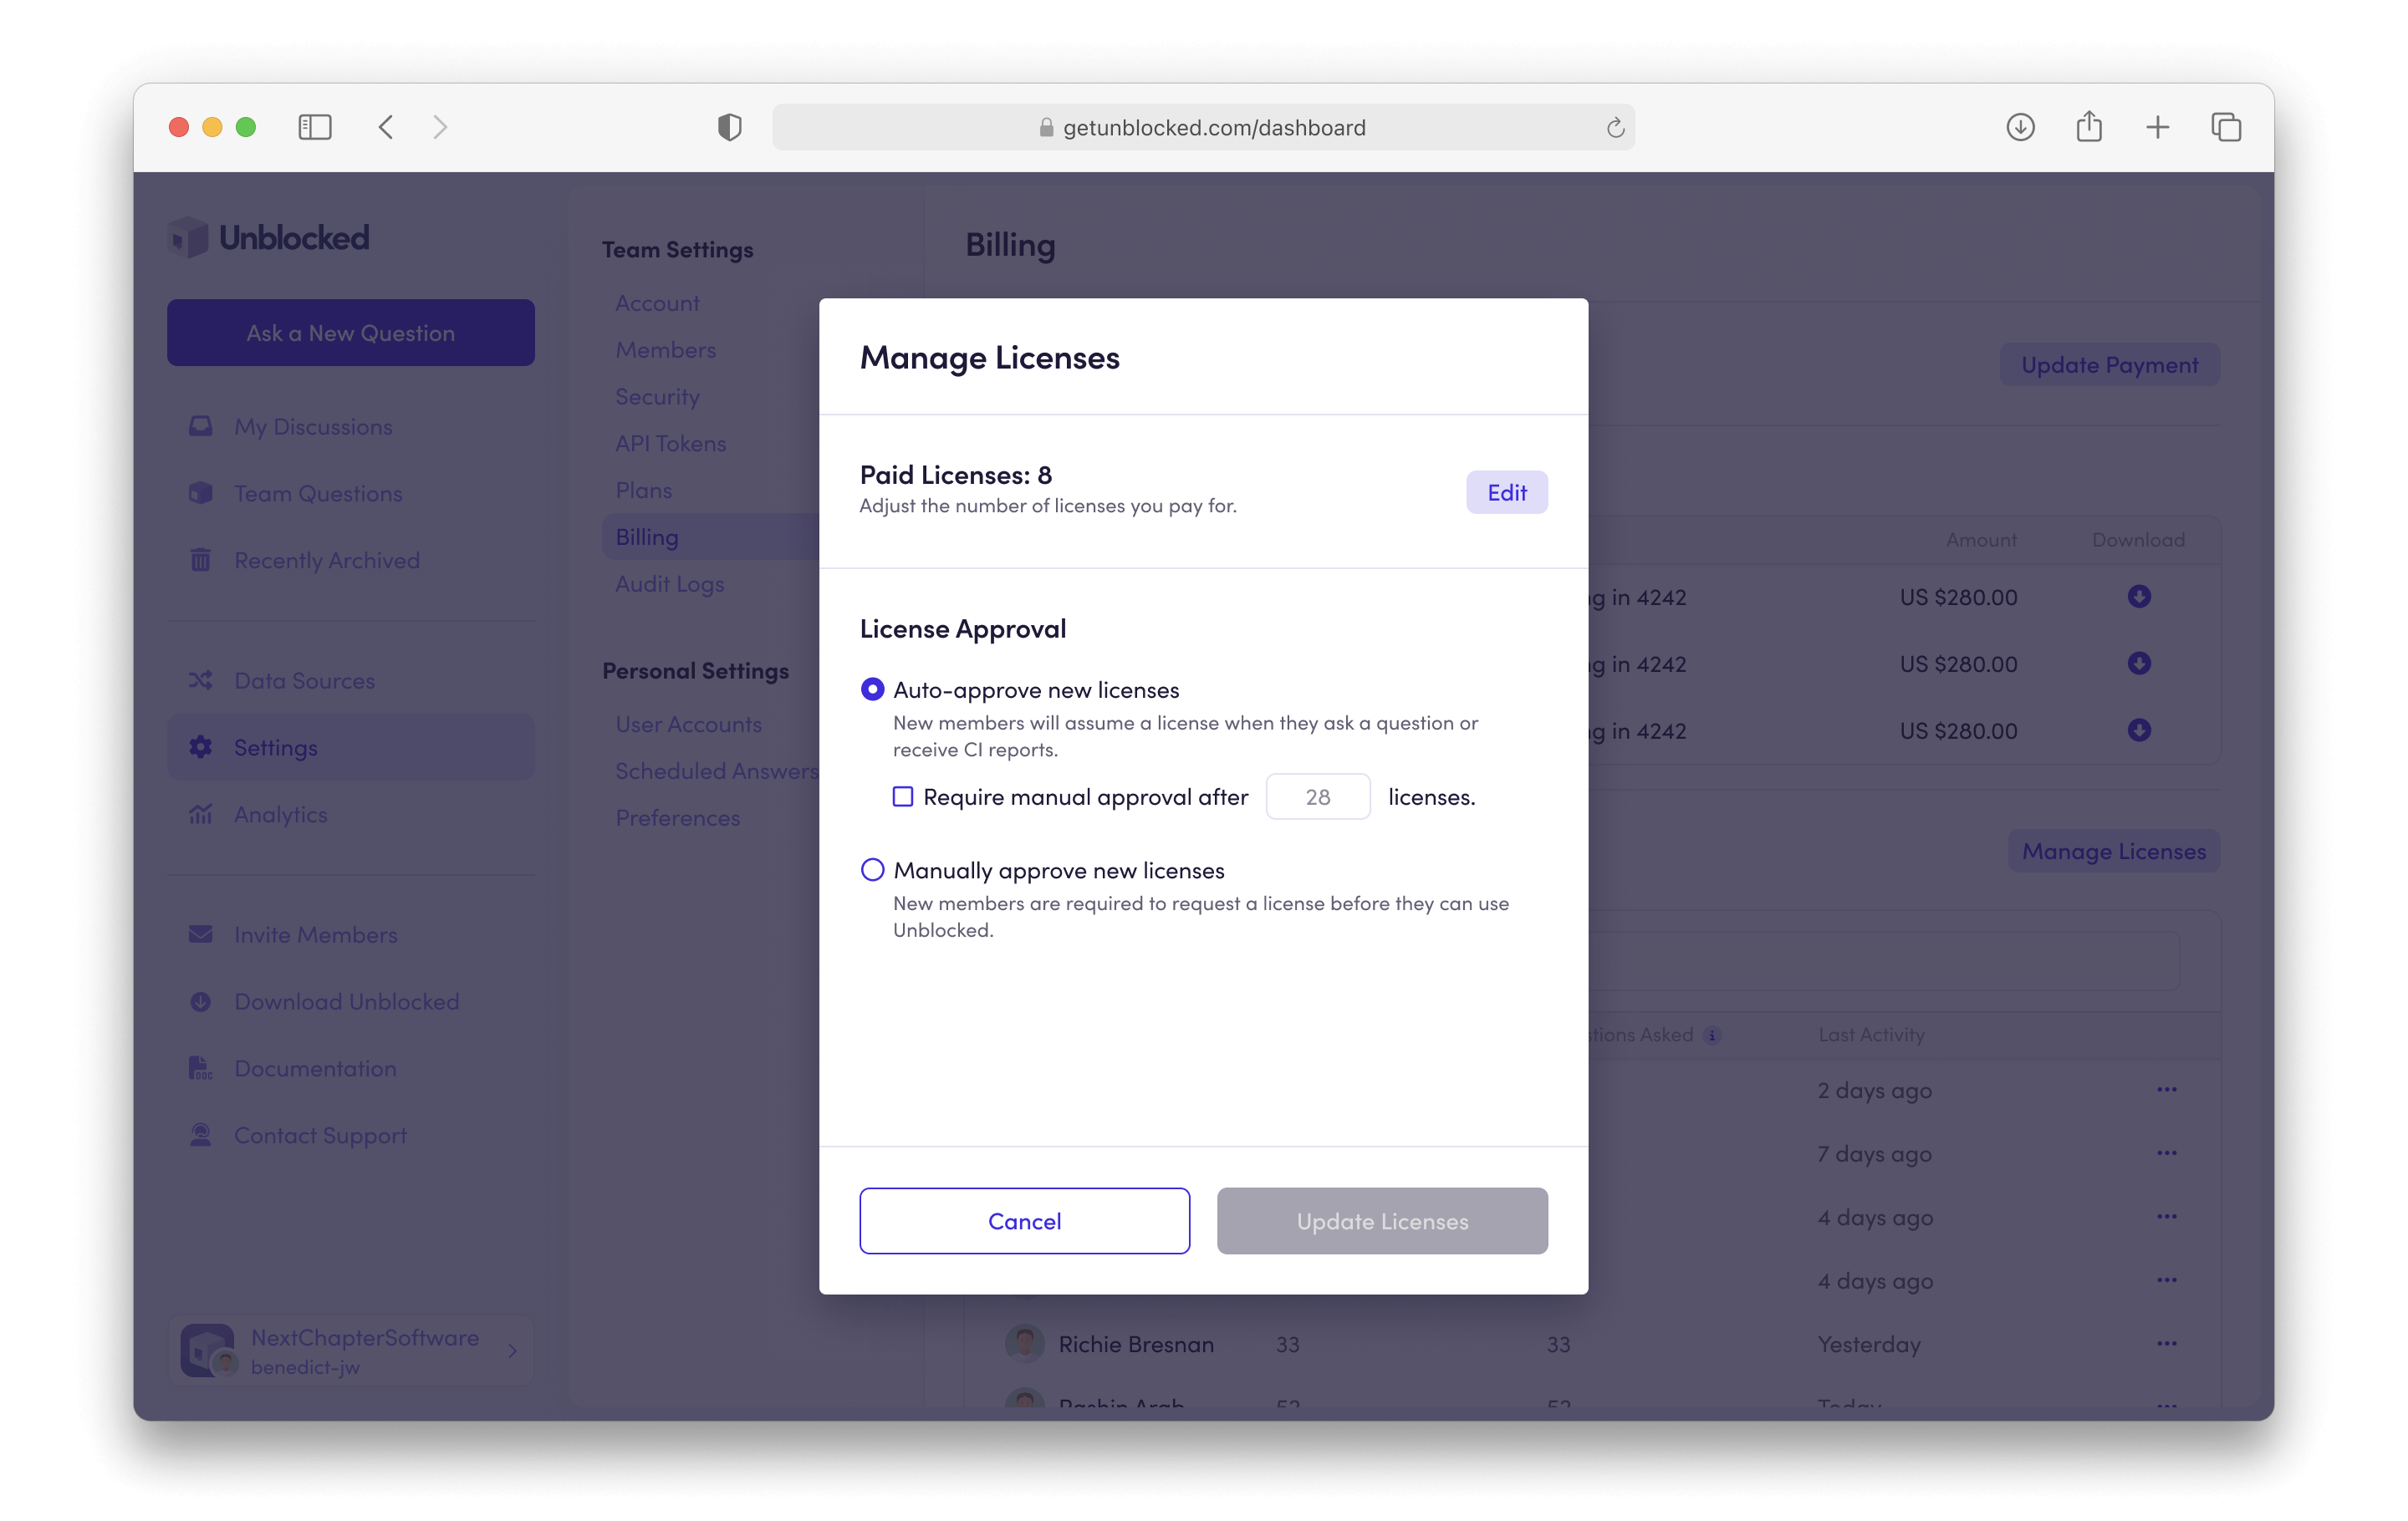Select Billing in Team Settings
The height and width of the screenshot is (1521, 2408).
(x=711, y=537)
